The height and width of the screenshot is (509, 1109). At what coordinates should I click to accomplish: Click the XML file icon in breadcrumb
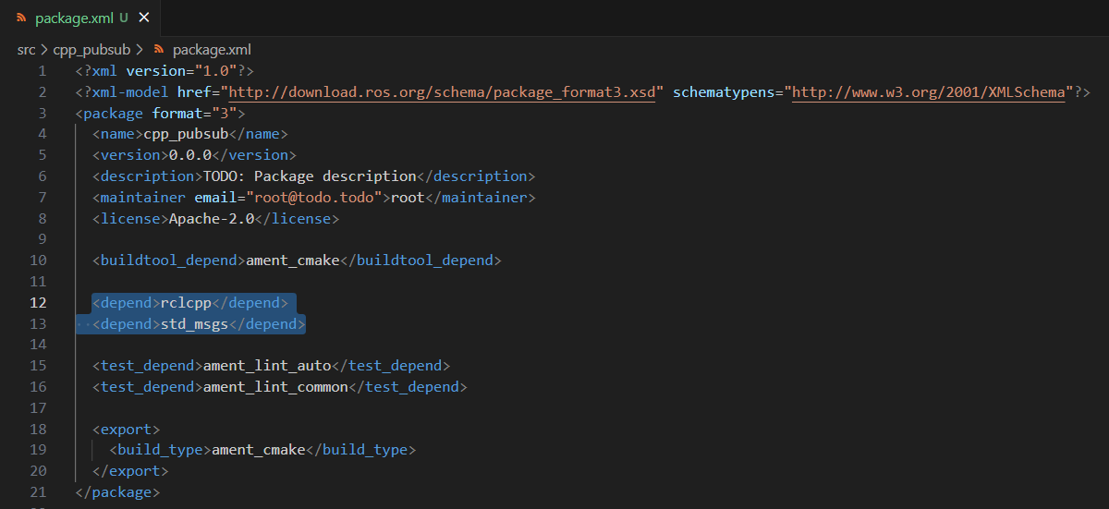click(159, 50)
